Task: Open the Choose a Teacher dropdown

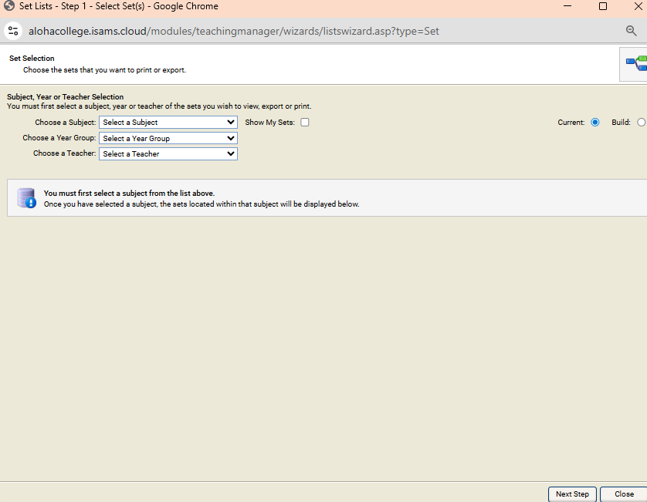Action: click(x=168, y=154)
